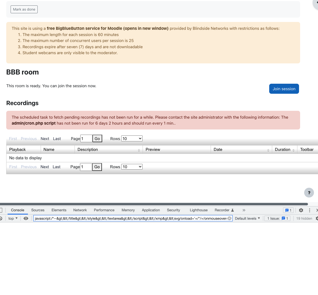This screenshot has width=318, height=295.
Task: Switch to the Elements tab
Action: coord(59,210)
